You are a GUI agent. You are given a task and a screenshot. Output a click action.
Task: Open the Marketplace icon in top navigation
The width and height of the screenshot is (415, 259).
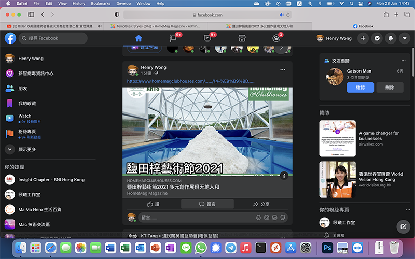[x=241, y=38]
